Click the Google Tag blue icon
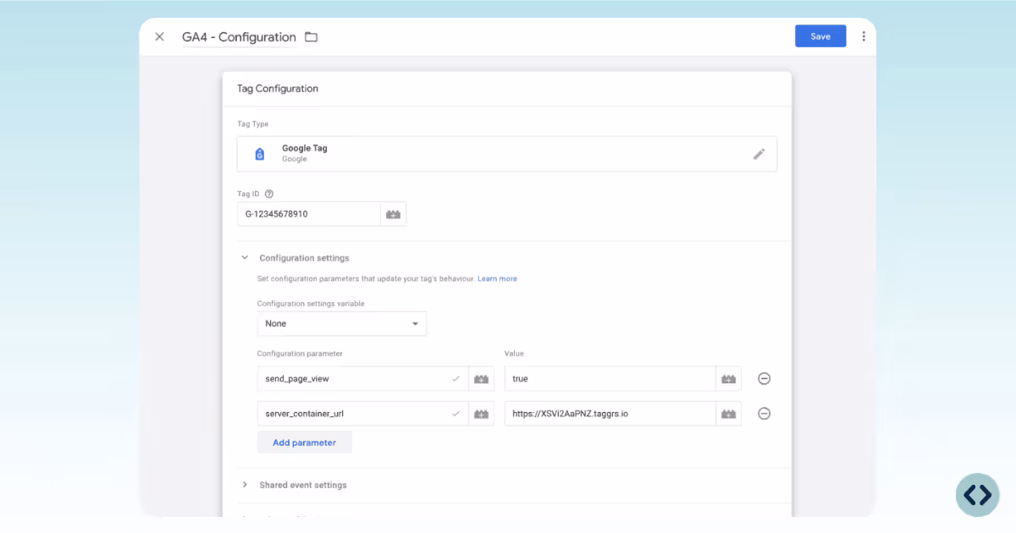The width and height of the screenshot is (1016, 533). [260, 154]
